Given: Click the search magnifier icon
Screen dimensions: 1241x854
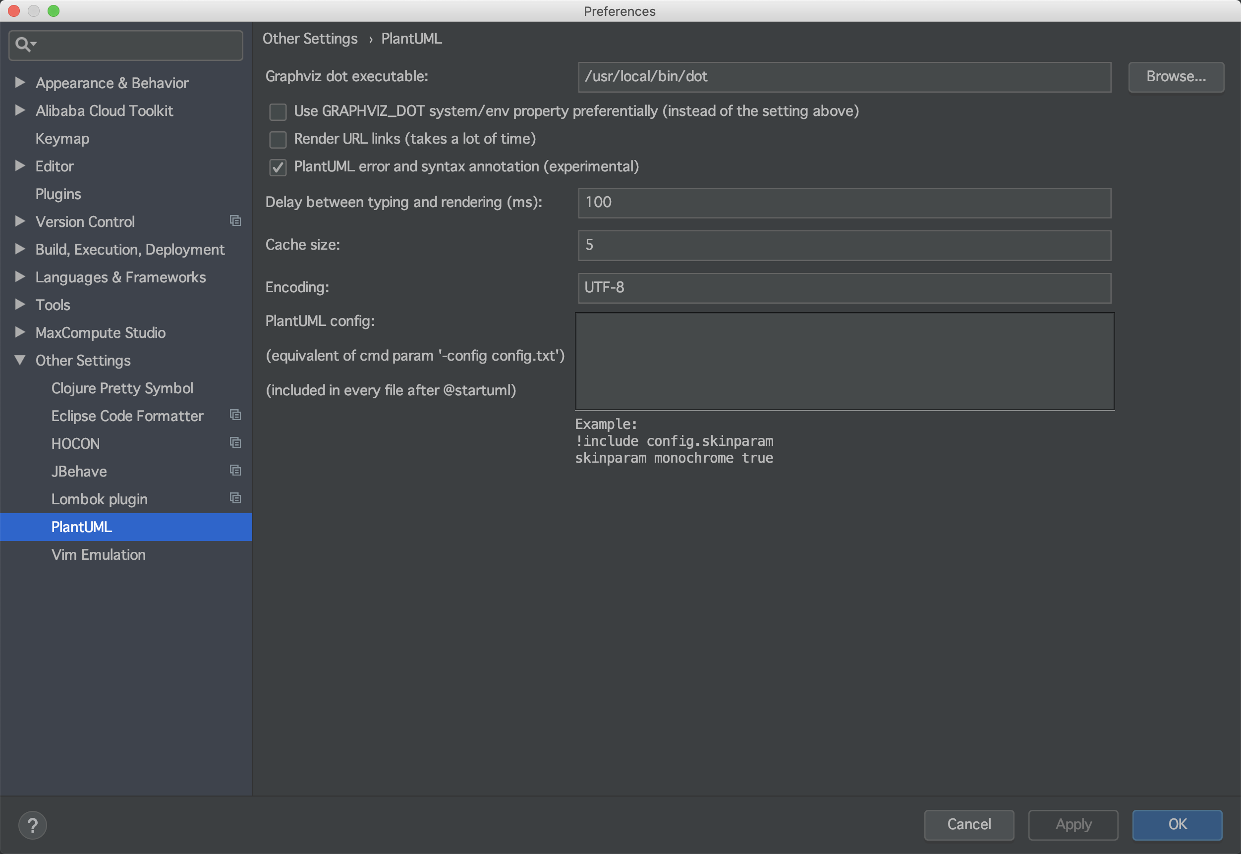Looking at the screenshot, I should click(22, 45).
